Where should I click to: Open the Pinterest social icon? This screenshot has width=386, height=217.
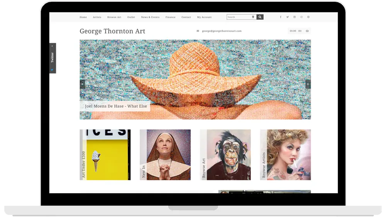pos(308,17)
